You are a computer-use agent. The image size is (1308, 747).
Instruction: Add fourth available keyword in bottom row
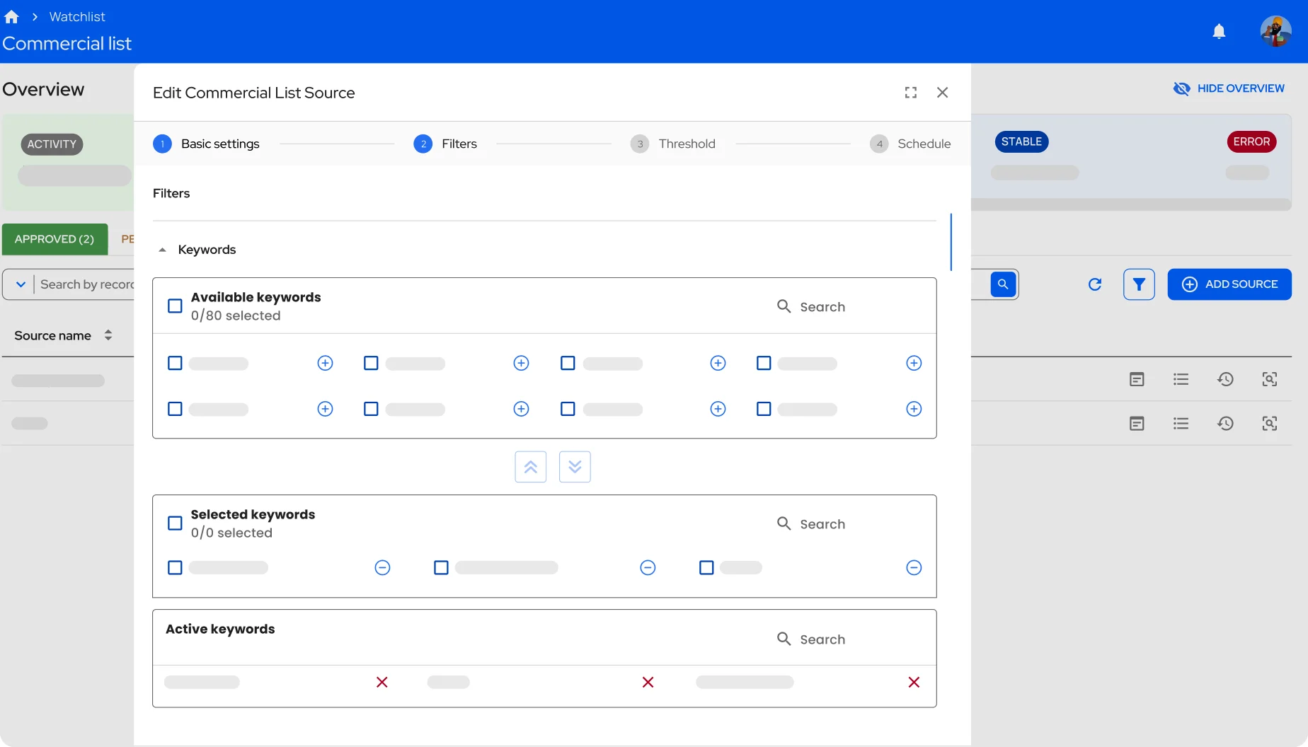(x=914, y=409)
